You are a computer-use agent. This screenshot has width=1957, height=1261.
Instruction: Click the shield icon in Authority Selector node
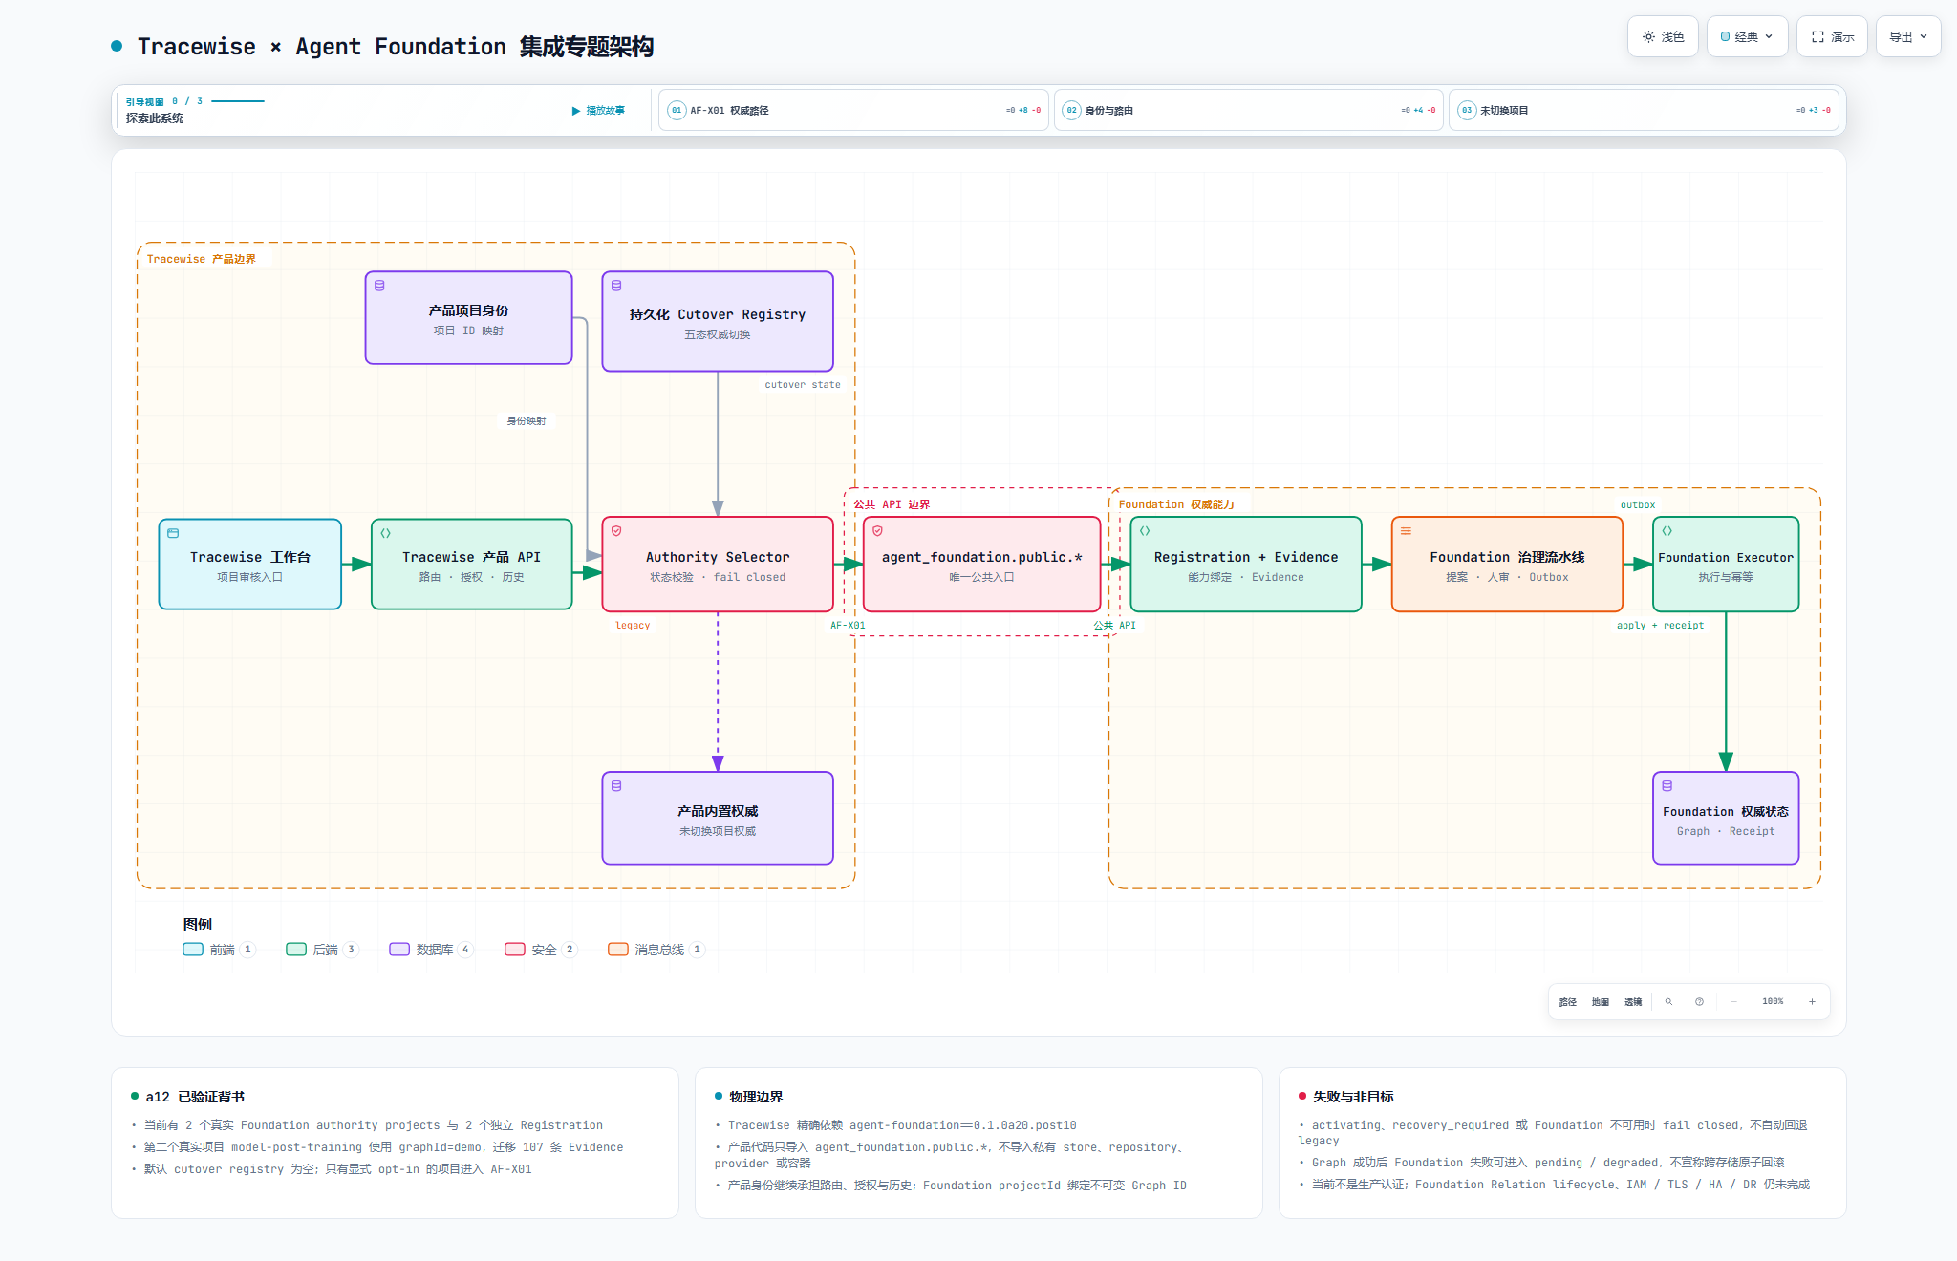click(616, 531)
